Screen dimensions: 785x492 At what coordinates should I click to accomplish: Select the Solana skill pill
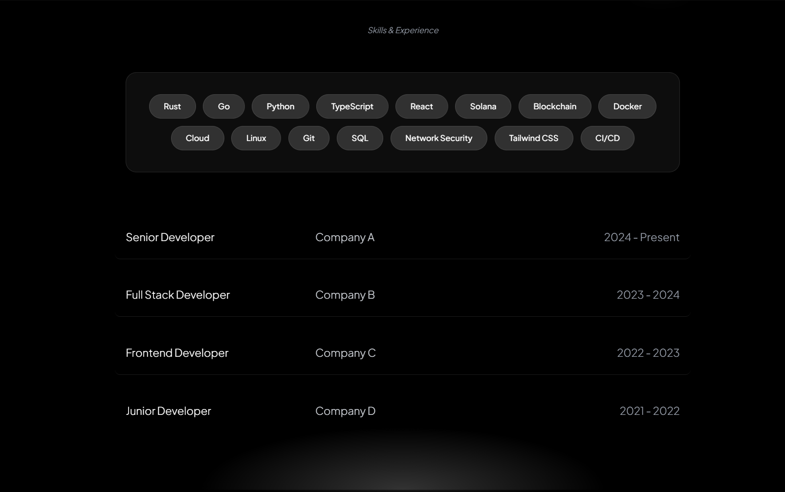[x=483, y=106]
